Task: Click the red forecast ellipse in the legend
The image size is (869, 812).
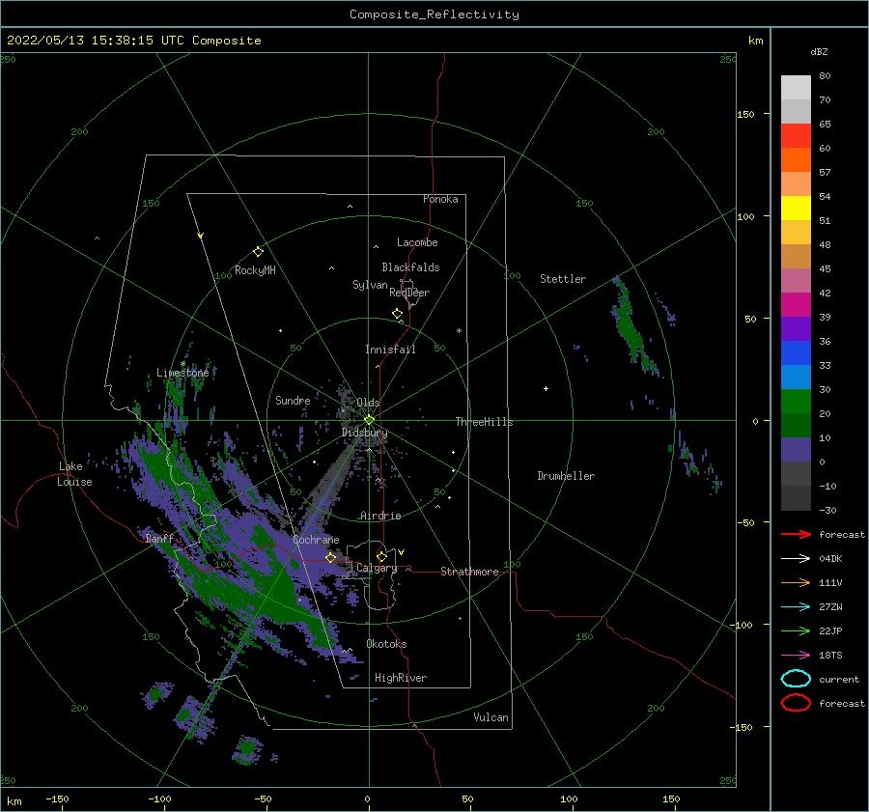Action: tap(796, 703)
